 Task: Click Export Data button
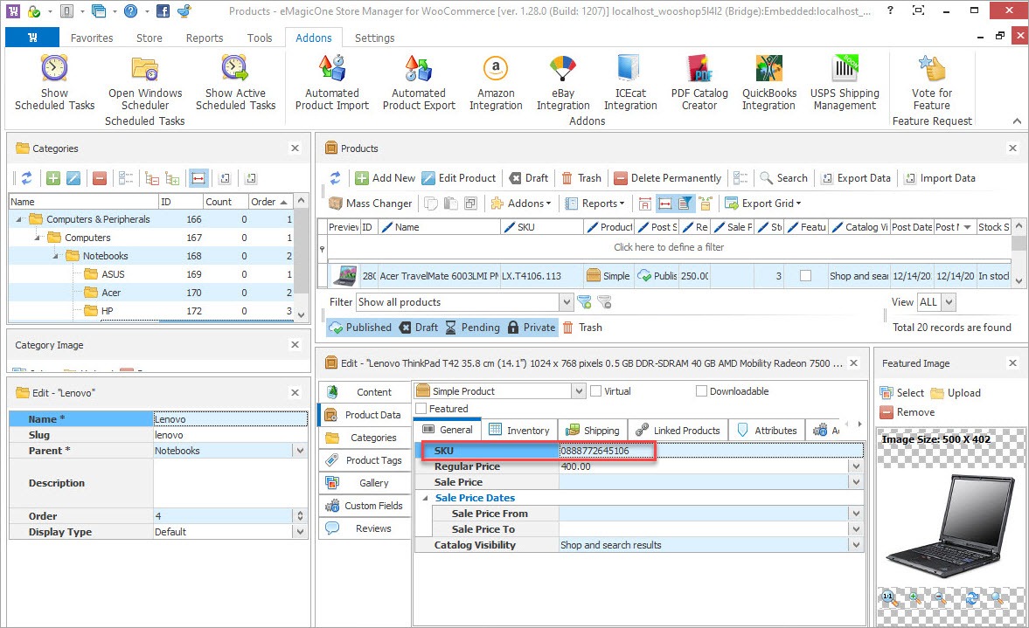point(856,178)
